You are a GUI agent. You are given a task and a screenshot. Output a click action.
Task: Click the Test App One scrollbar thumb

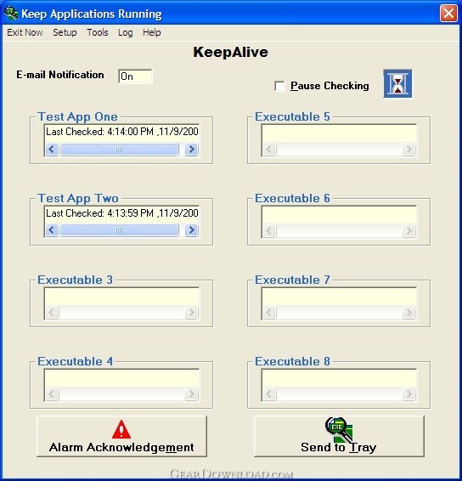119,150
